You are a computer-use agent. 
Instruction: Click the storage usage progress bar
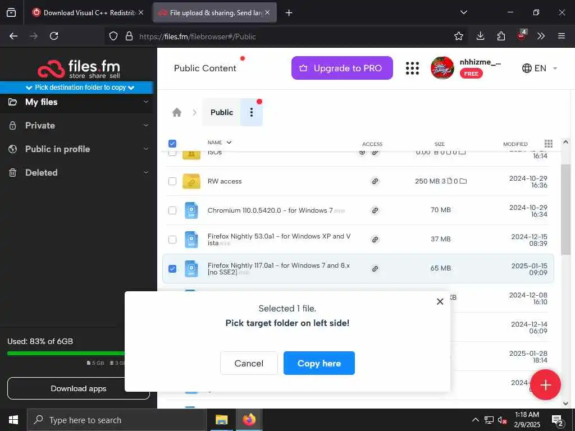(66, 354)
